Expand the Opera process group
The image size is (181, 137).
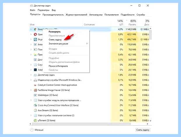pyautogui.click(x=31, y=34)
